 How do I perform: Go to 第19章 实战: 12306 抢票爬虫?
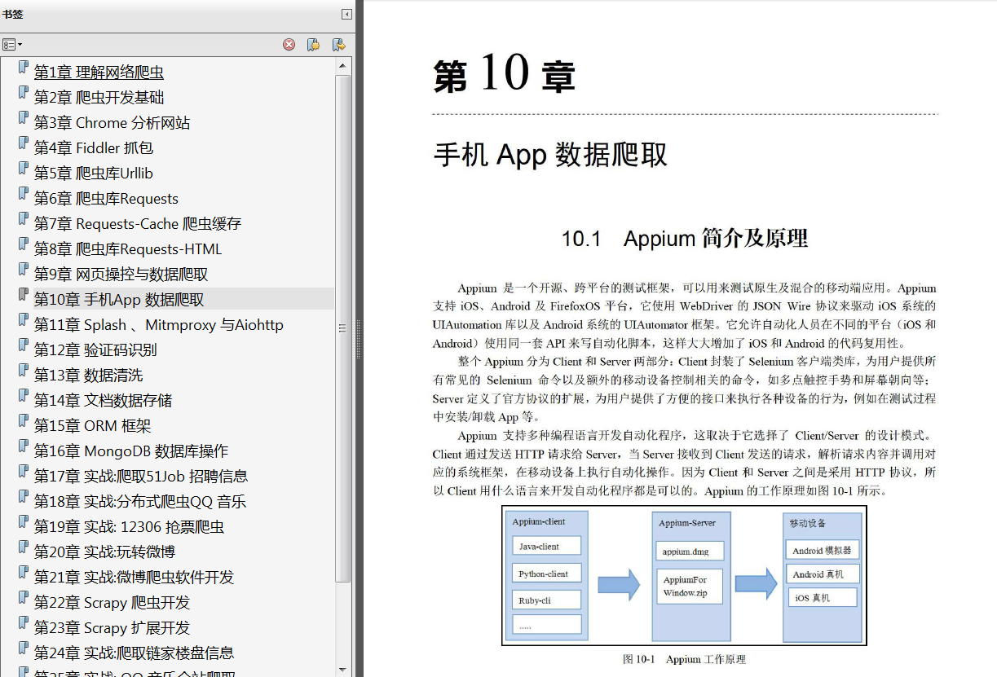click(x=129, y=527)
